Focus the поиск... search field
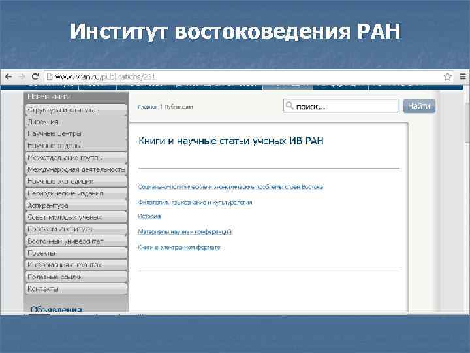This screenshot has width=470, height=353. pyautogui.click(x=341, y=106)
